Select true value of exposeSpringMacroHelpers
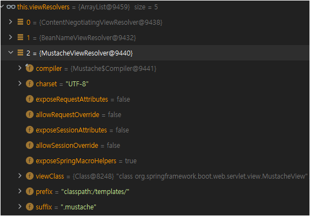310x216 pixels. 130,161
